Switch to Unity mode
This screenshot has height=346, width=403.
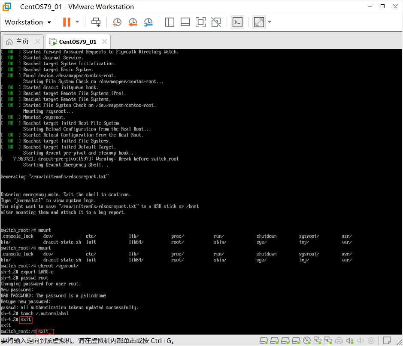(x=216, y=22)
